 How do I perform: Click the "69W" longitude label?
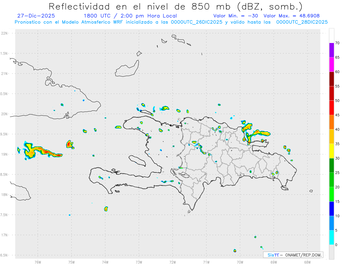coord(274,262)
